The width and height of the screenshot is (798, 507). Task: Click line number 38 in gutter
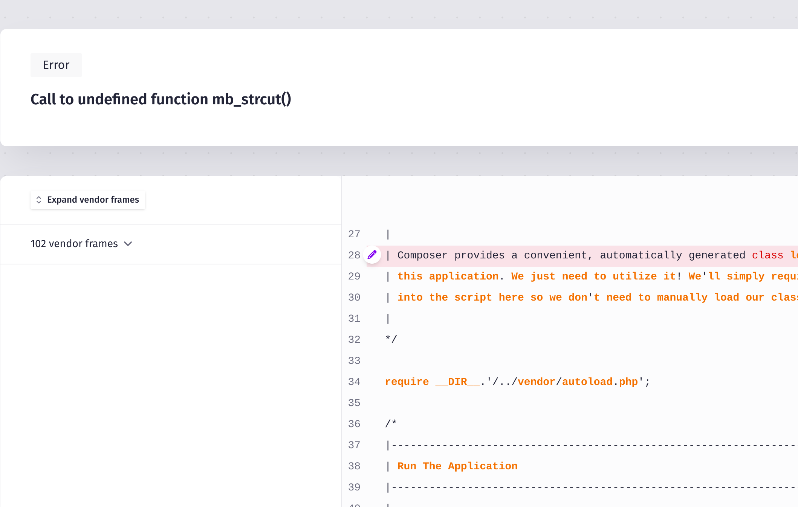coord(354,466)
